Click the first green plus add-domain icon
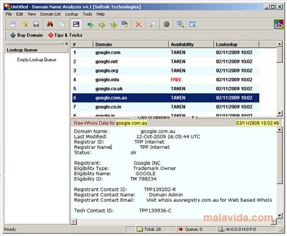The height and width of the screenshot is (236, 287). tap(90, 25)
